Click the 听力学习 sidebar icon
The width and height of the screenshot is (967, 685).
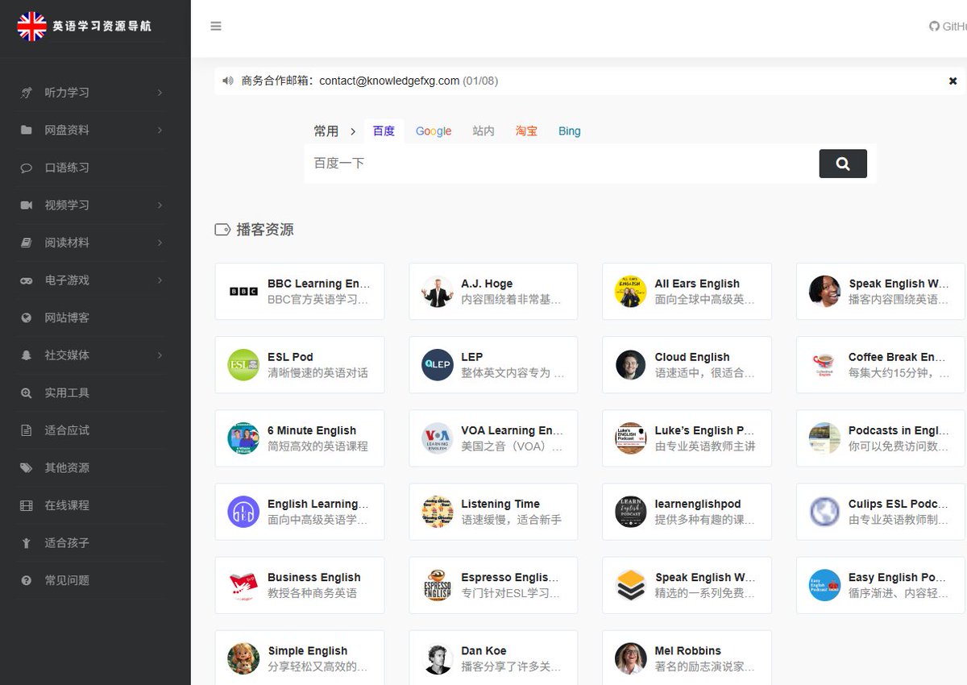click(x=27, y=93)
